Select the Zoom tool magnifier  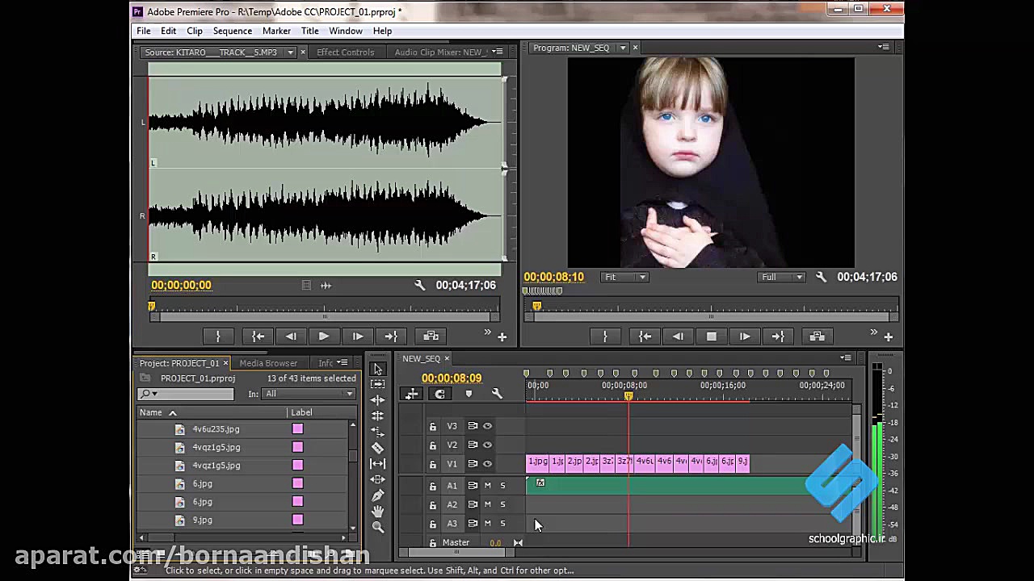pos(377,527)
